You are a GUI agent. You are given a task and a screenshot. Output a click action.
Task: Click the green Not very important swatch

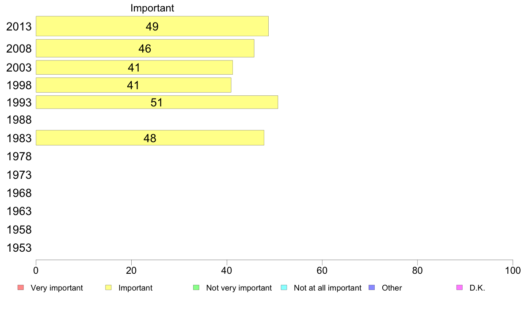[x=196, y=287]
